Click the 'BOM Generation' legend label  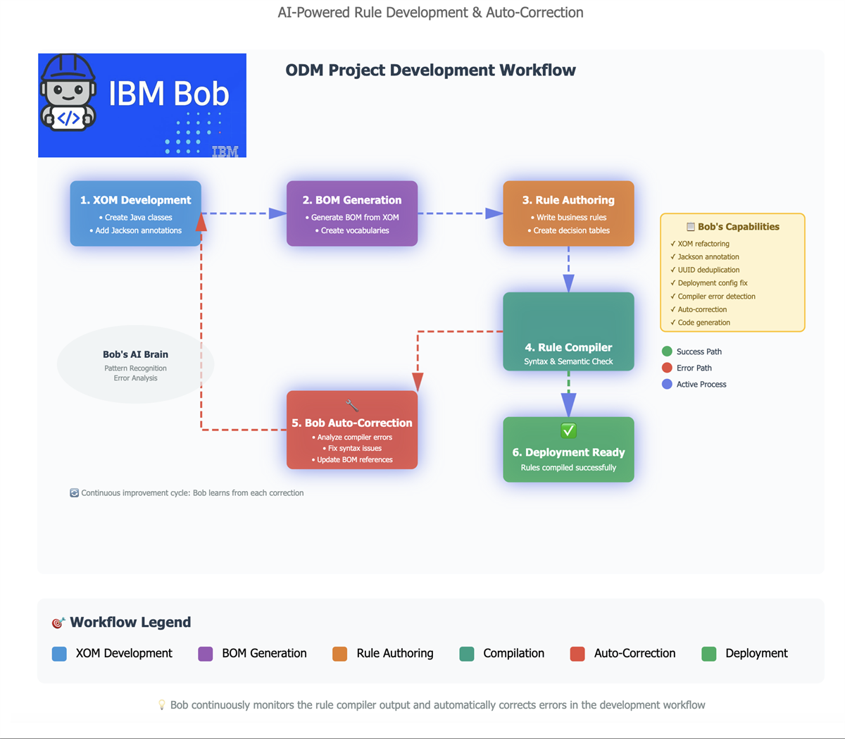pos(264,654)
